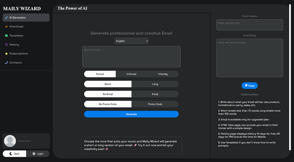Click the Email Body message field
This screenshot has height=162, width=294.
pos(250,58)
